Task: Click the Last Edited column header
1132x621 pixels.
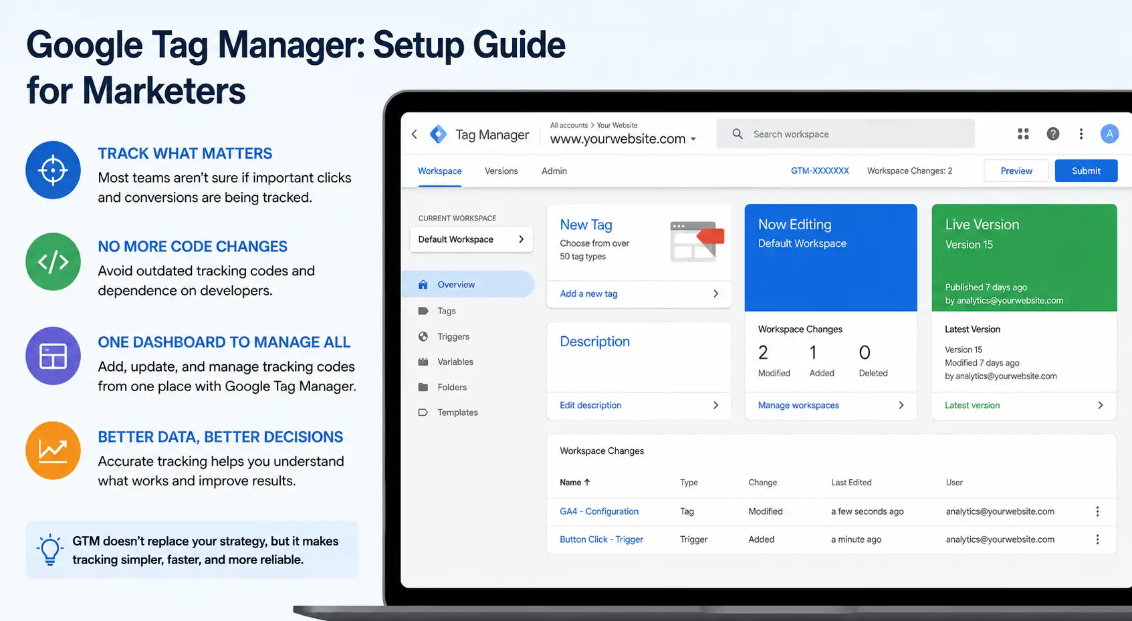Action: tap(851, 483)
